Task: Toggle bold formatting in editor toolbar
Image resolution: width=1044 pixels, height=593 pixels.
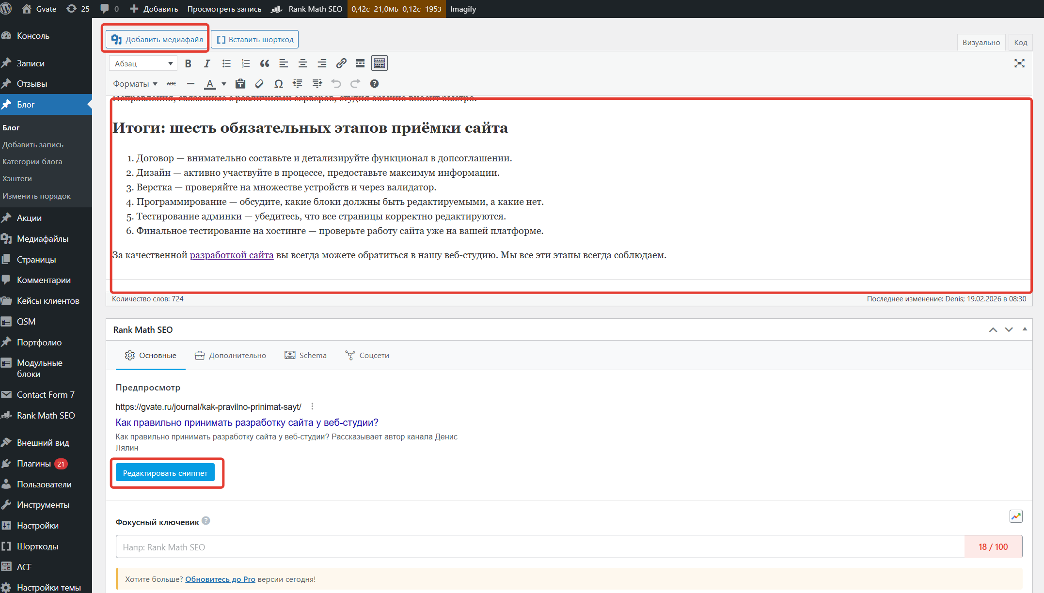Action: pos(188,63)
